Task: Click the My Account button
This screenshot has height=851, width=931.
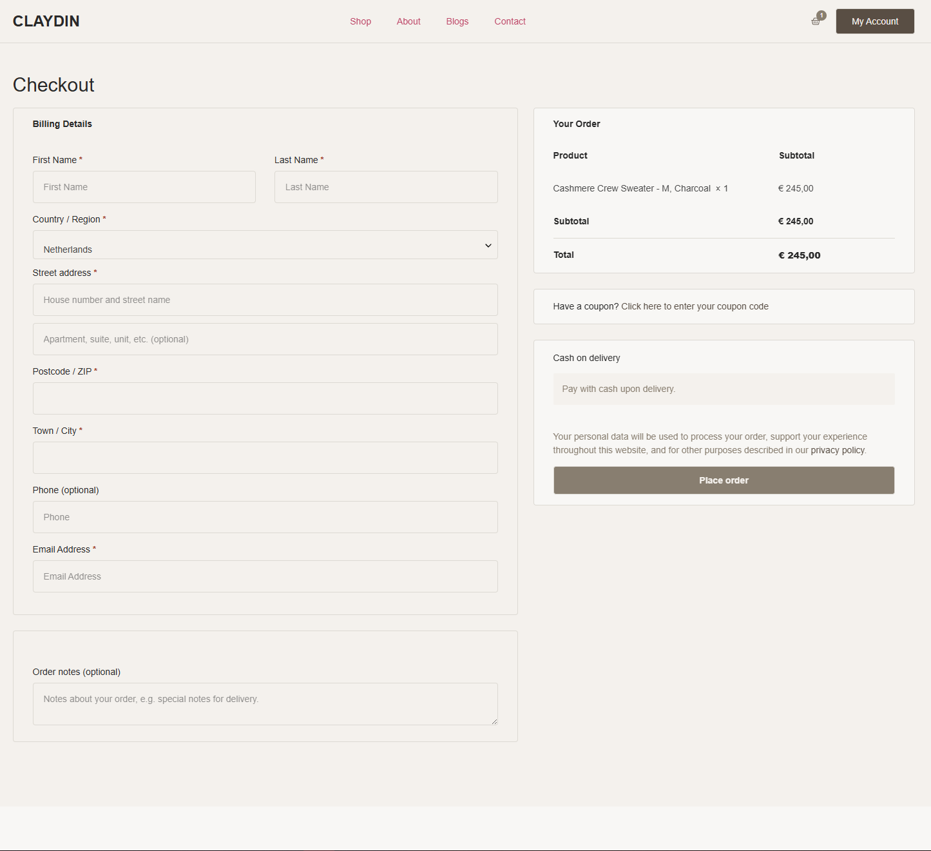Action: point(874,21)
